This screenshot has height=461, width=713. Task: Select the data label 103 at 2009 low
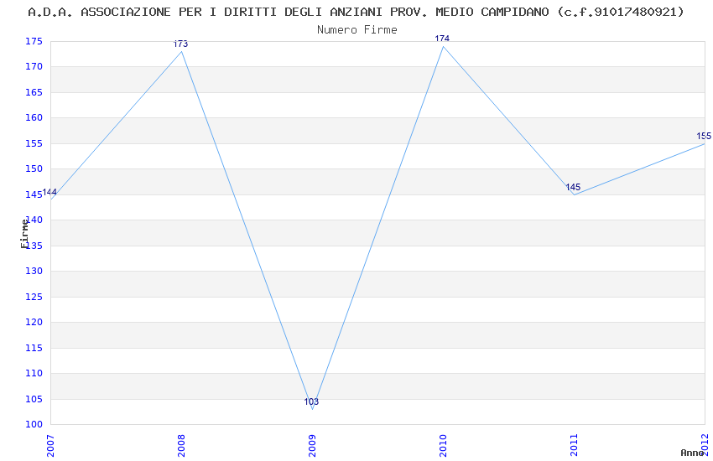click(x=311, y=401)
